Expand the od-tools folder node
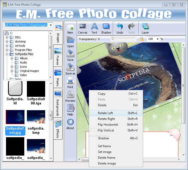Image resolution: width=188 pixels, height=170 pixels. (x=7, y=46)
